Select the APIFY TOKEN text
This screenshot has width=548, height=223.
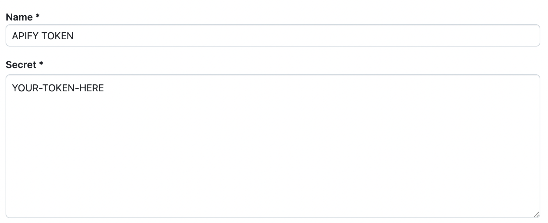tap(43, 35)
